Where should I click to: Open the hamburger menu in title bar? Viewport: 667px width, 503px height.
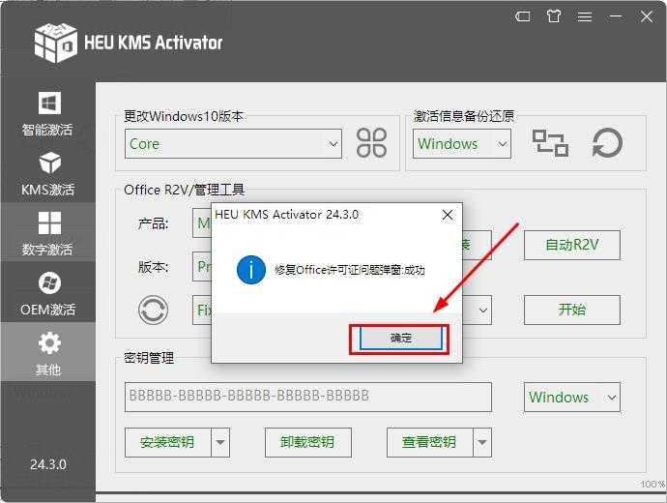coord(585,16)
